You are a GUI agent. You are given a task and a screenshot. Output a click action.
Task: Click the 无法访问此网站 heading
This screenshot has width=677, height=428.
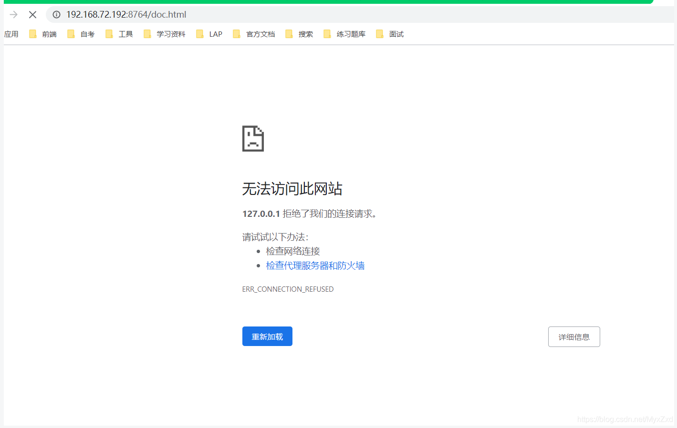click(x=292, y=189)
